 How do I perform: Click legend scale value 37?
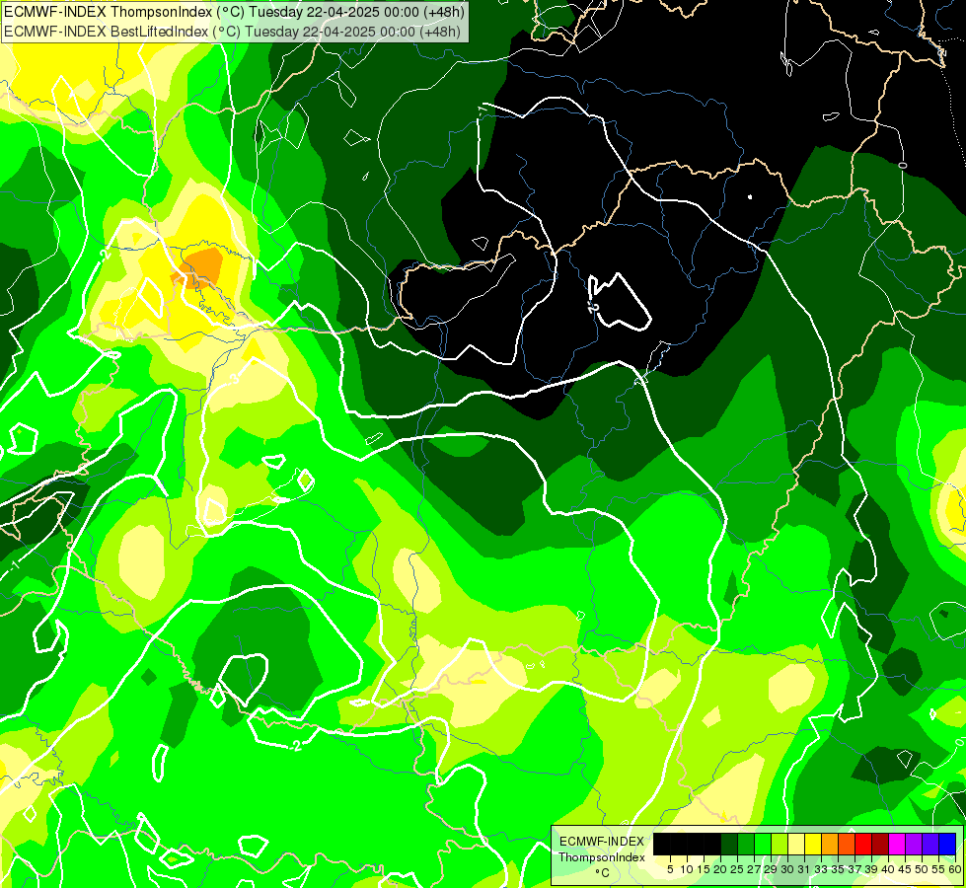coord(855,869)
